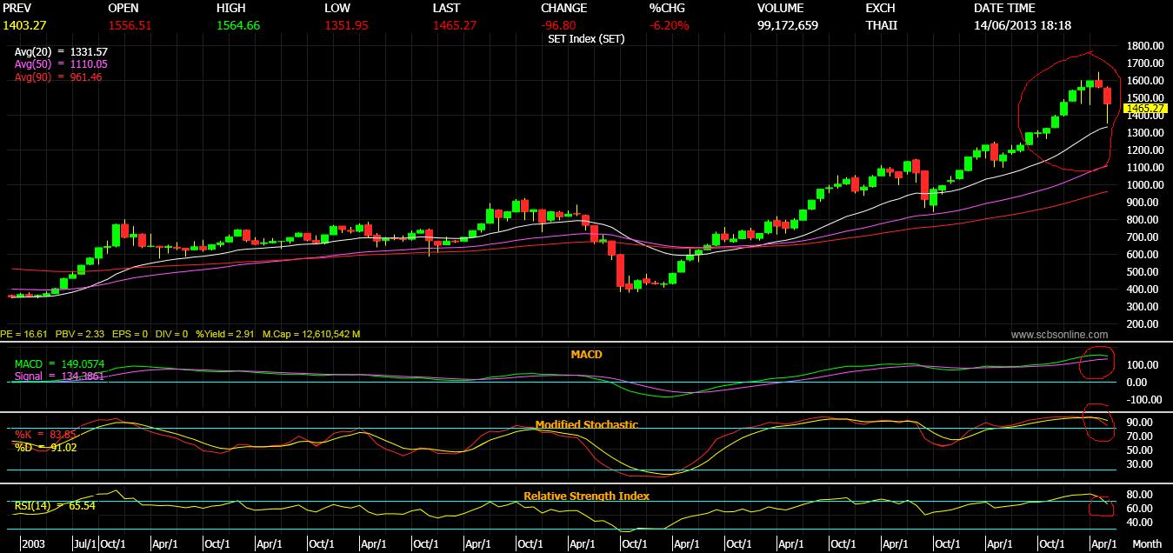Image resolution: width=1173 pixels, height=553 pixels.
Task: Select the percent change -6.20%
Action: (669, 25)
